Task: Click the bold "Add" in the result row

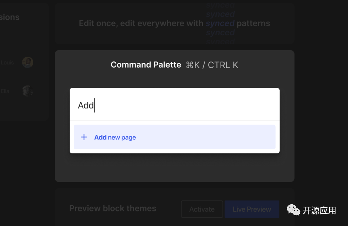Action: 100,137
